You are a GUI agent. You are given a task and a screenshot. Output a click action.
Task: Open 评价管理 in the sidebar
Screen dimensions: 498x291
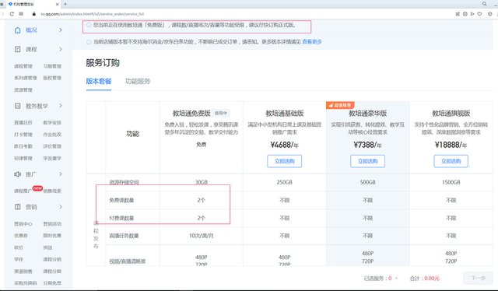point(52,146)
